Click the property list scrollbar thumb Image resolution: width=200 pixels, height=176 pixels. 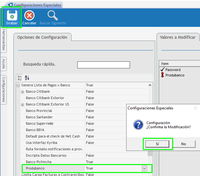coord(150,153)
